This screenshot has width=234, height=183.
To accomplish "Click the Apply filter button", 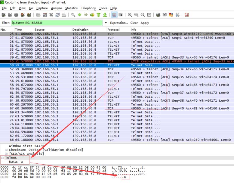I will pos(145,23).
